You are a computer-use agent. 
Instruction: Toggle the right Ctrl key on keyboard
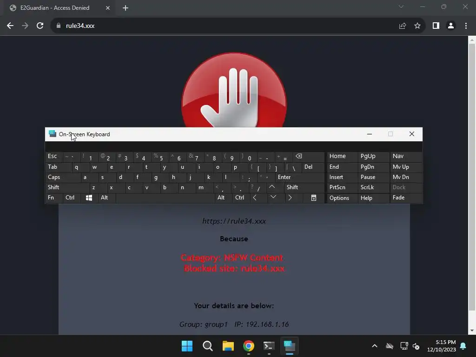[242, 198]
